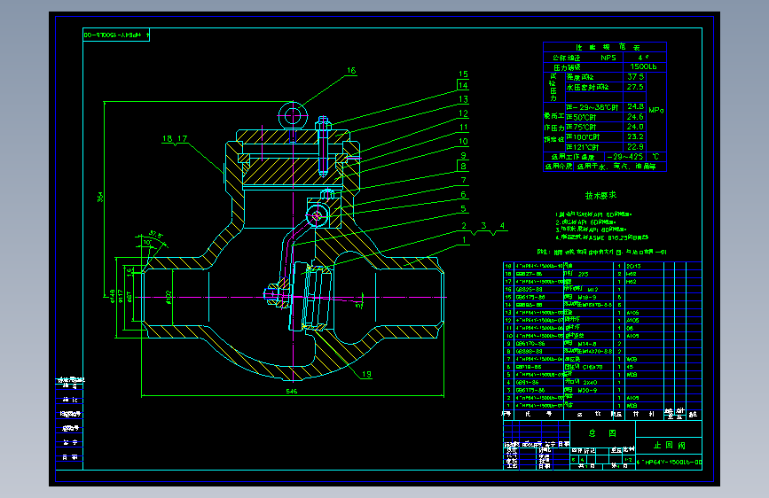This screenshot has height=498, width=769.
Task: Click part balloon number 8
Action: (x=463, y=166)
